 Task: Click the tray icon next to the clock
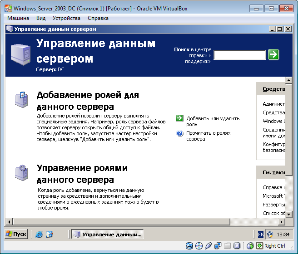(270, 234)
